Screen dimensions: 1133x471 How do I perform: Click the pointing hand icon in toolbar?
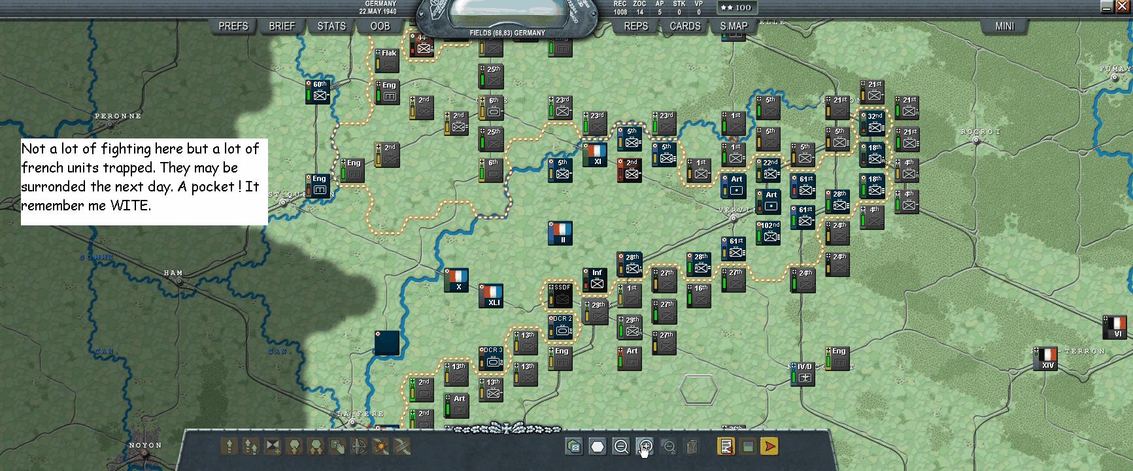pyautogui.click(x=337, y=446)
